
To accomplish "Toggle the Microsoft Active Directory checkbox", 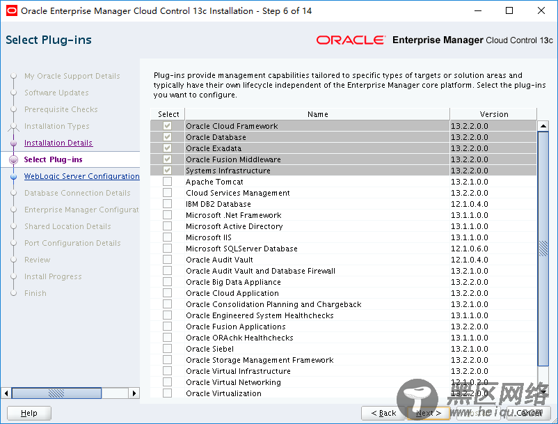I will pyautogui.click(x=167, y=226).
